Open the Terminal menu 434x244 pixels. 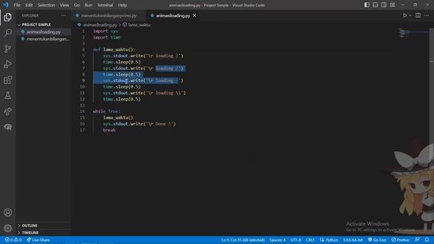(105, 5)
